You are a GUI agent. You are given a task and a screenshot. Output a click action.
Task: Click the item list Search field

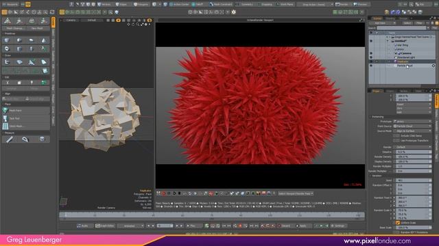click(401, 28)
